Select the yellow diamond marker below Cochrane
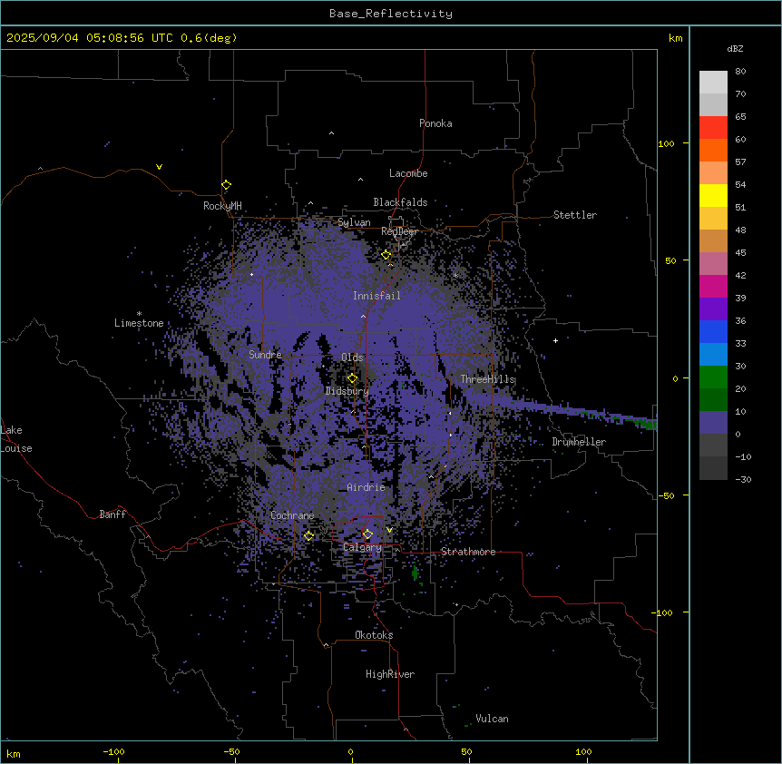Viewport: 782px width, 764px height. 308,535
